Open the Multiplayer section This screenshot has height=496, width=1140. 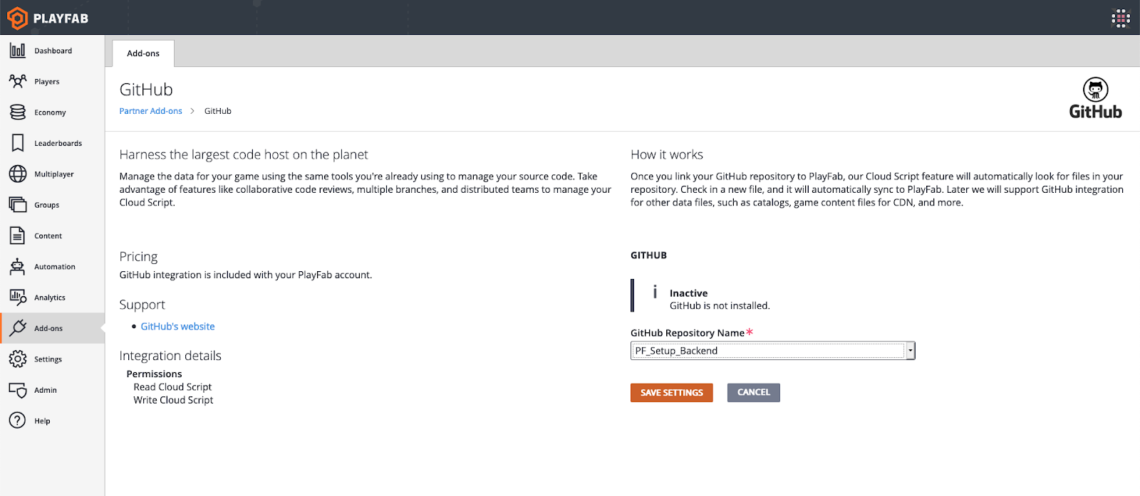tap(53, 174)
